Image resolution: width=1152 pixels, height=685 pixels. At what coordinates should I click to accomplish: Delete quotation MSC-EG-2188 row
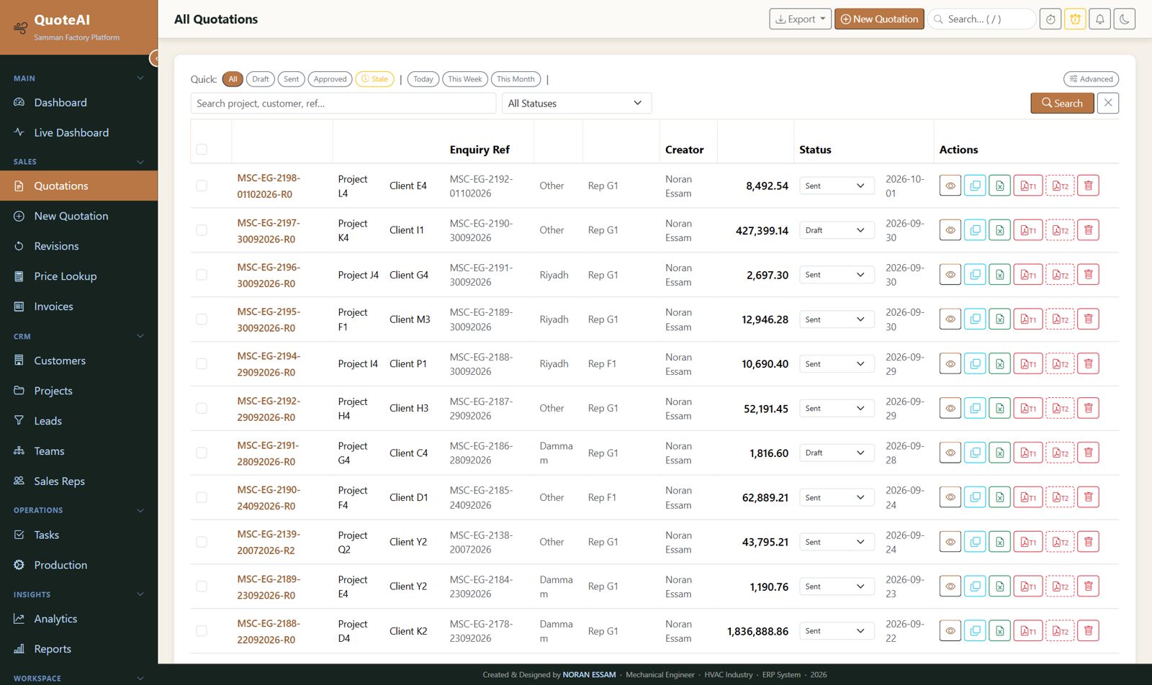point(1088,631)
